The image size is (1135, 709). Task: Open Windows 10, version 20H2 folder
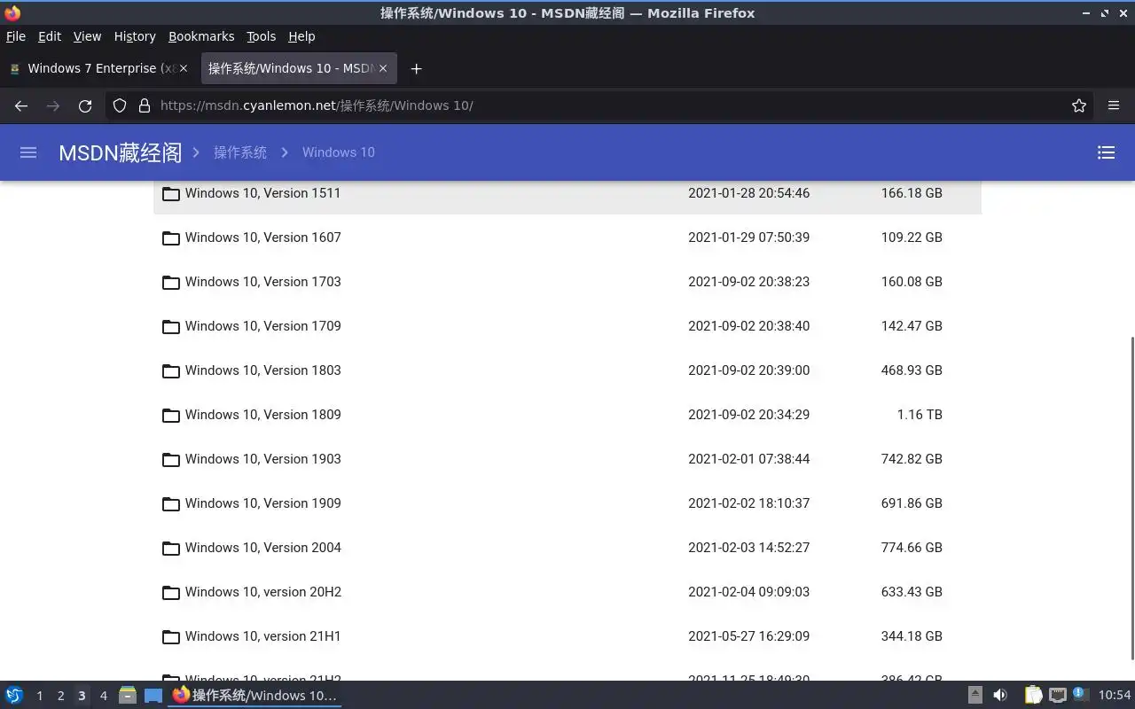[262, 592]
